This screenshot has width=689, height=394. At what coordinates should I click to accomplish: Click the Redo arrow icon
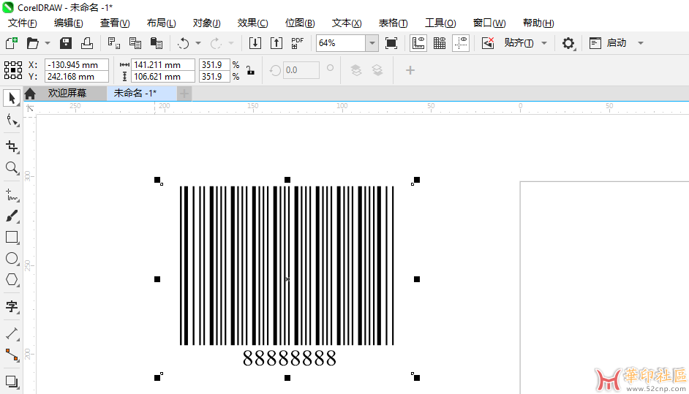(216, 43)
